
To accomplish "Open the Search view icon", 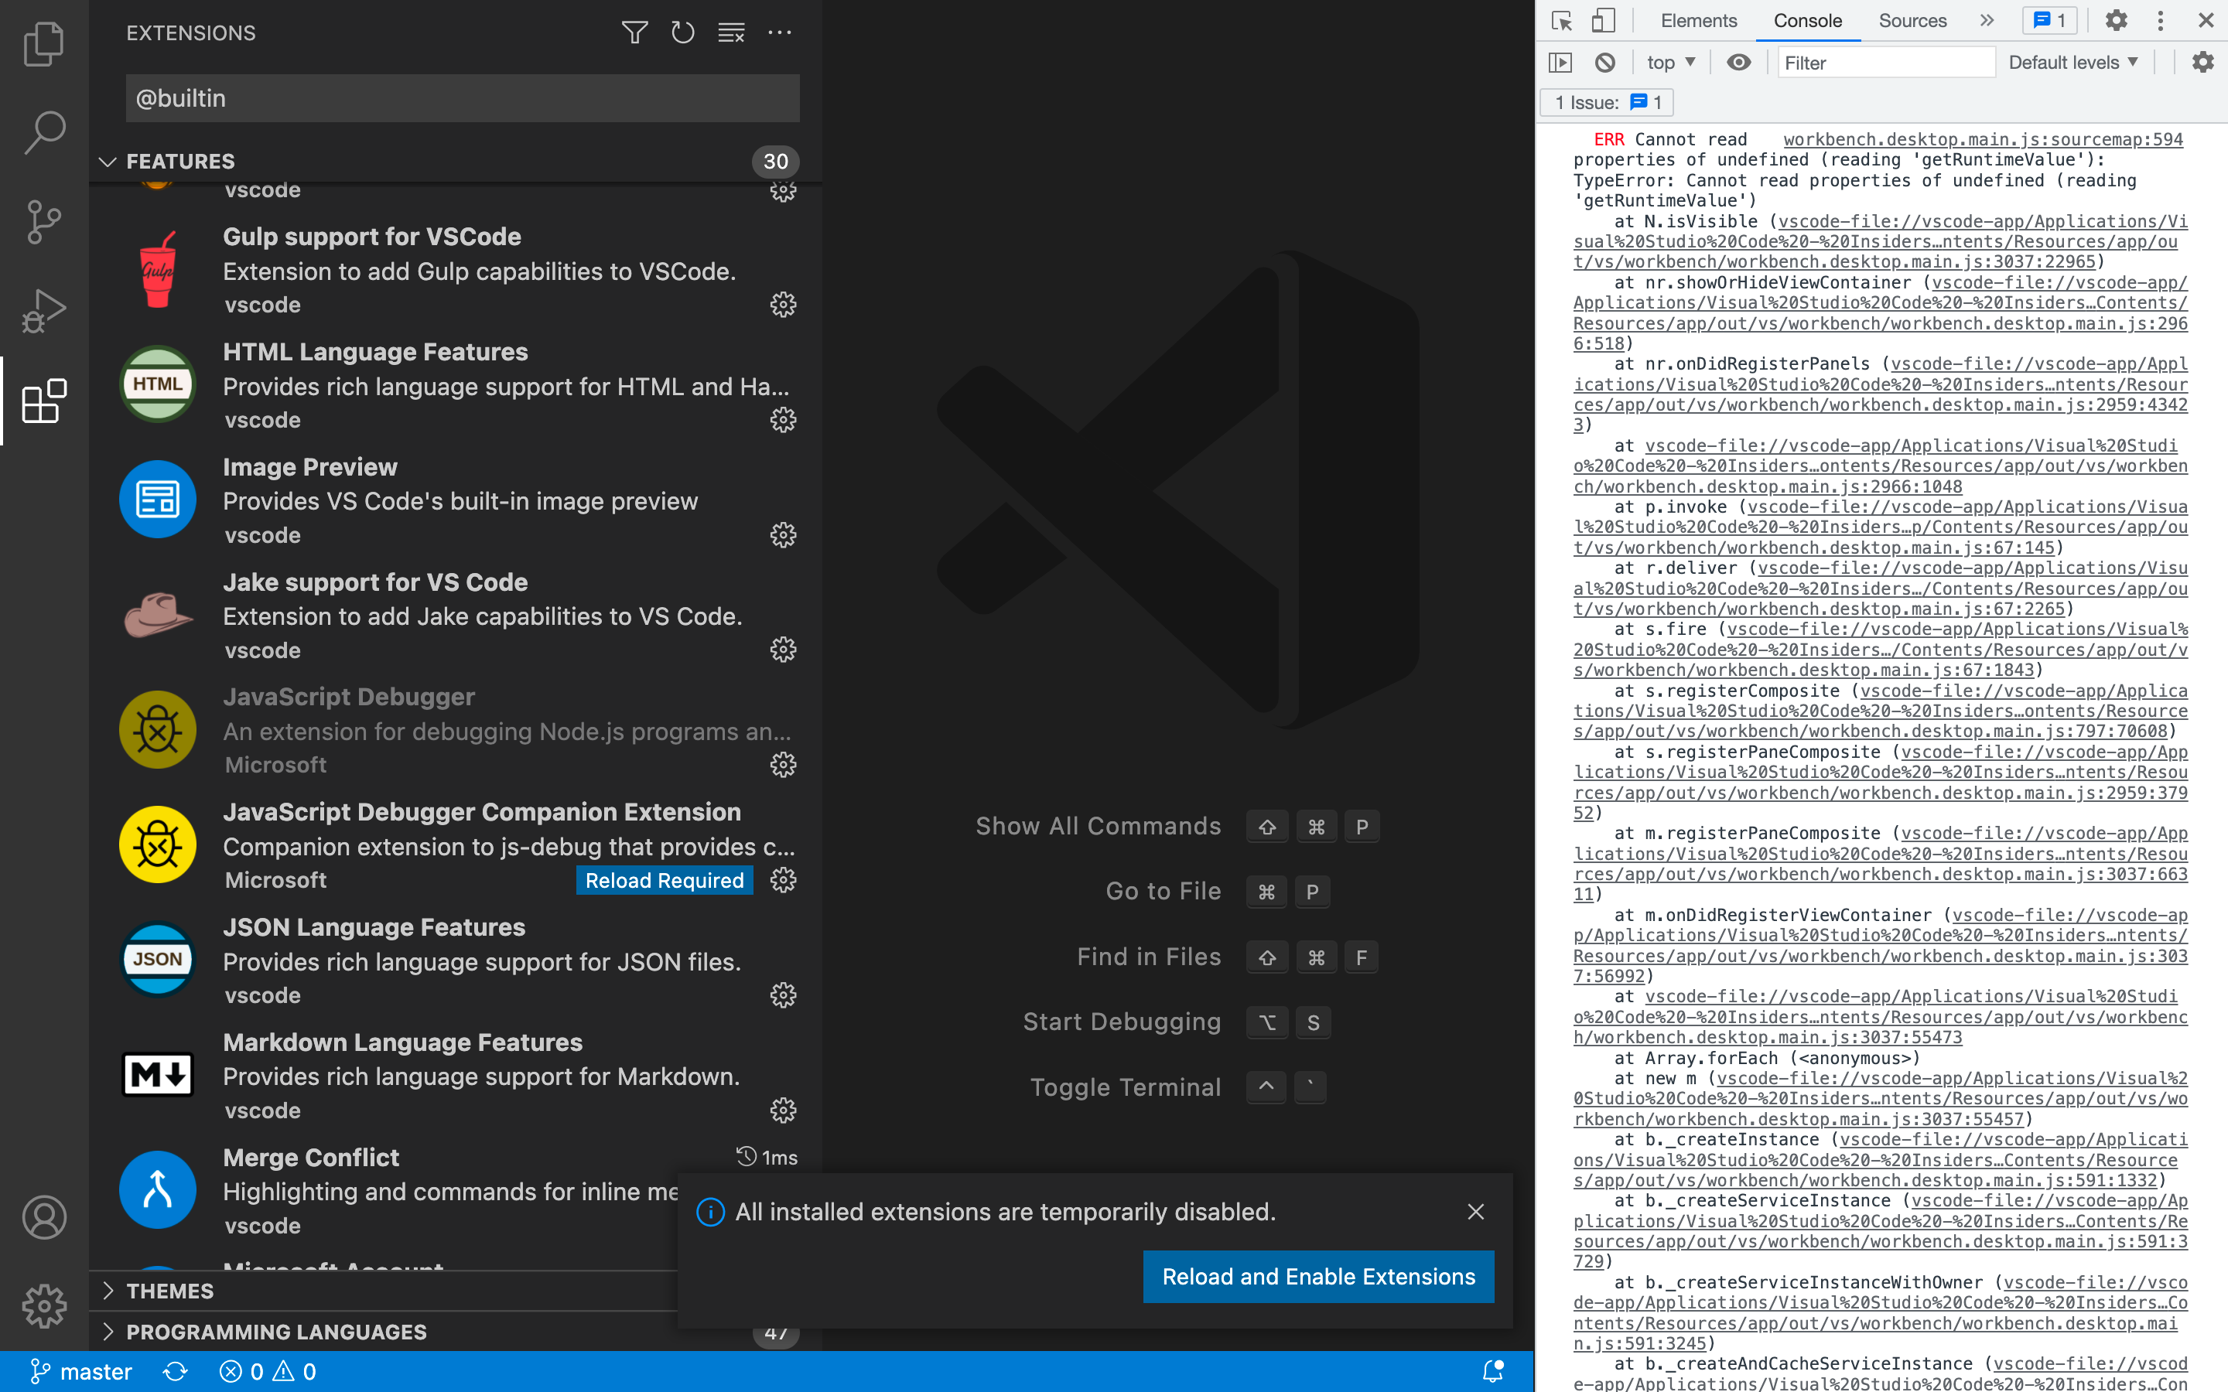I will pos(43,132).
